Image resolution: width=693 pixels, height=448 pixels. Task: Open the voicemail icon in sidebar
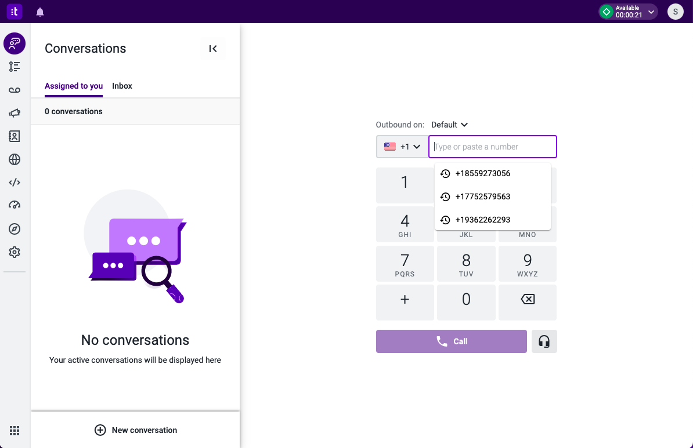coord(15,90)
